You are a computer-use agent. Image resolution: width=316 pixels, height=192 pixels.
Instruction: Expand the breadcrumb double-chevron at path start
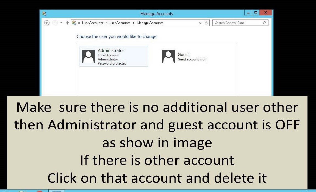pos(79,23)
